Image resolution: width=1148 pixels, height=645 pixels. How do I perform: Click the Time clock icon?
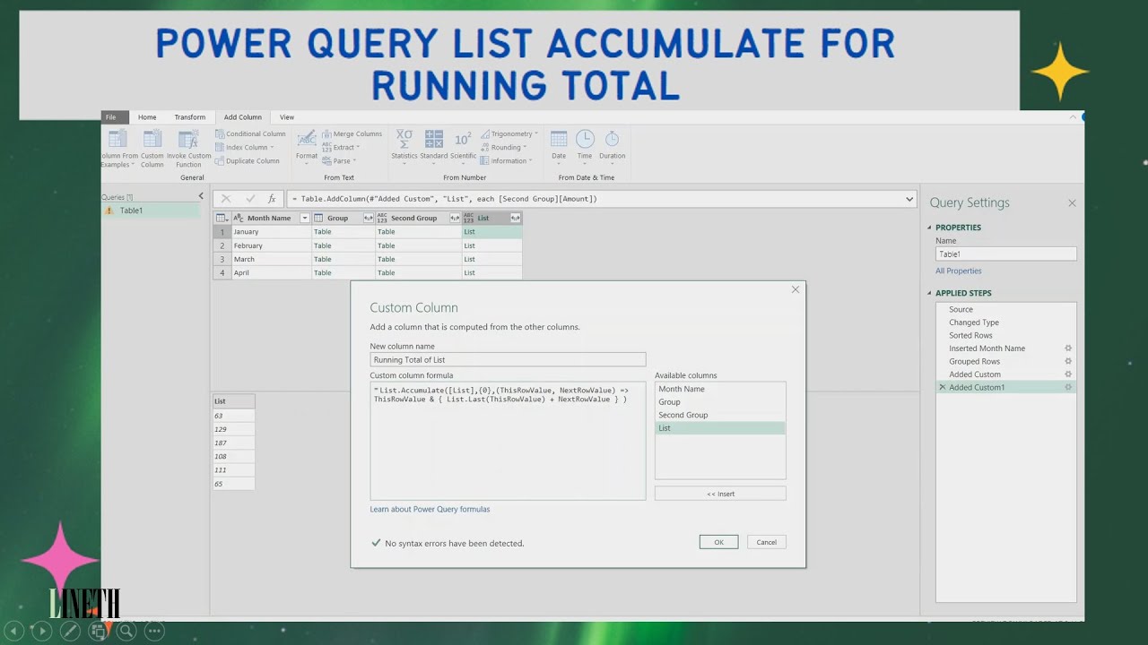(x=585, y=139)
